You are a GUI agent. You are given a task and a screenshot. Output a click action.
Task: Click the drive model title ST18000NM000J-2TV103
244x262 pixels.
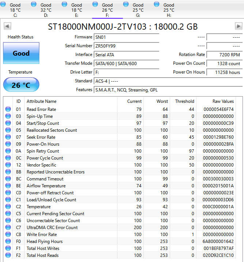tap(97, 27)
